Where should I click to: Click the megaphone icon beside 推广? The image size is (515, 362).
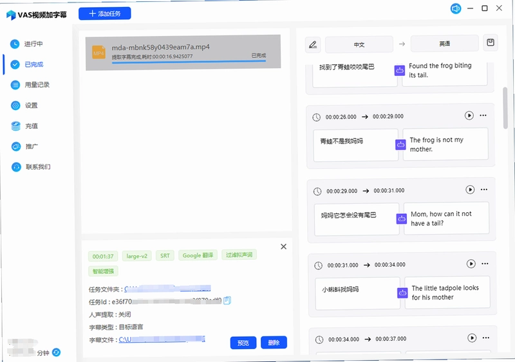pyautogui.click(x=16, y=147)
